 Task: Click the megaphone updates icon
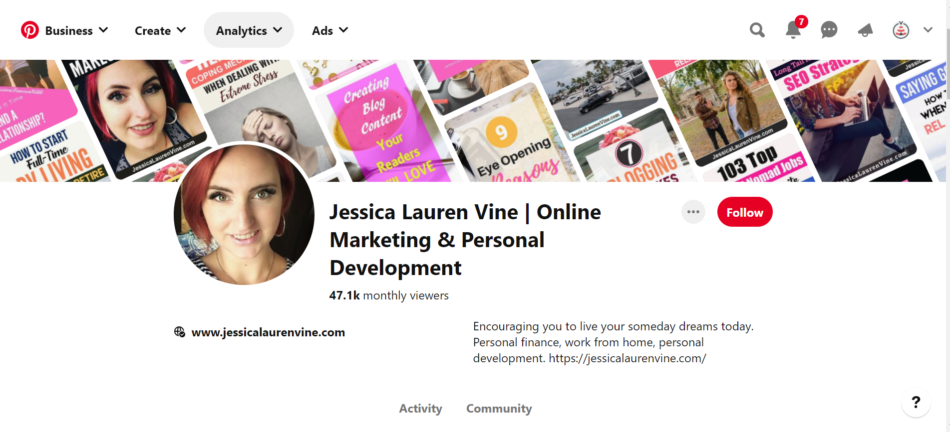[x=865, y=30]
